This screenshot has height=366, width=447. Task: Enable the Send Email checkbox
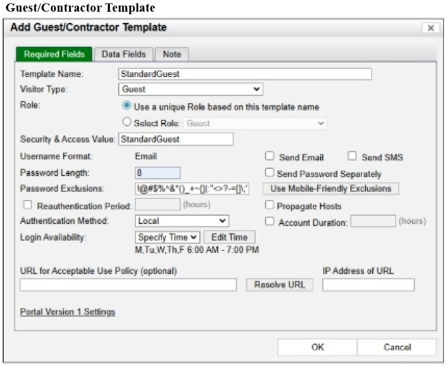tap(270, 157)
